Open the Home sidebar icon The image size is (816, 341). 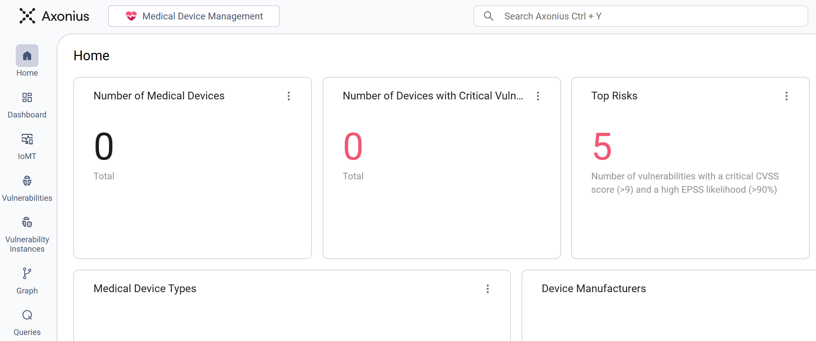(27, 56)
